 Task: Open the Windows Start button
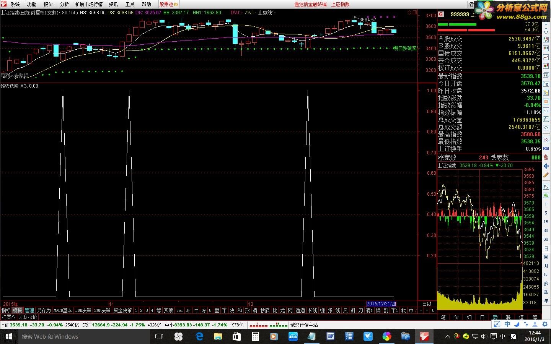9,336
